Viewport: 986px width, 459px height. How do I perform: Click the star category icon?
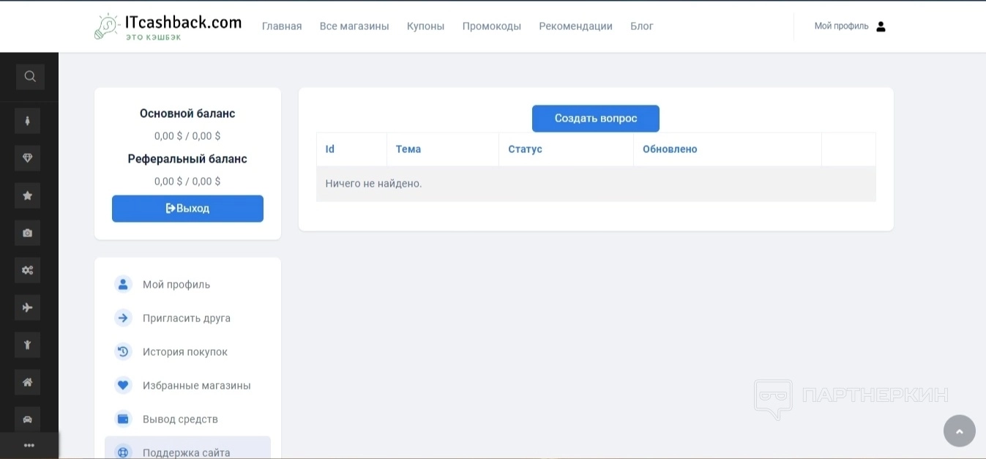point(27,195)
